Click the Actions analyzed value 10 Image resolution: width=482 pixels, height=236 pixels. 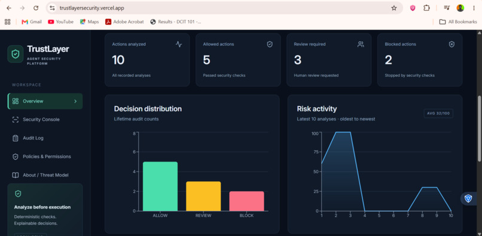[x=118, y=60]
